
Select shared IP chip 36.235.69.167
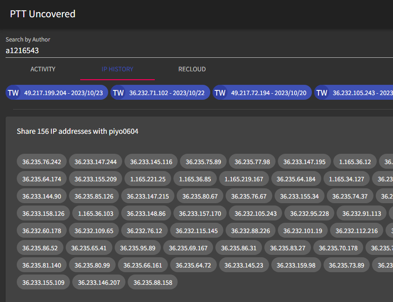[x=188, y=248]
